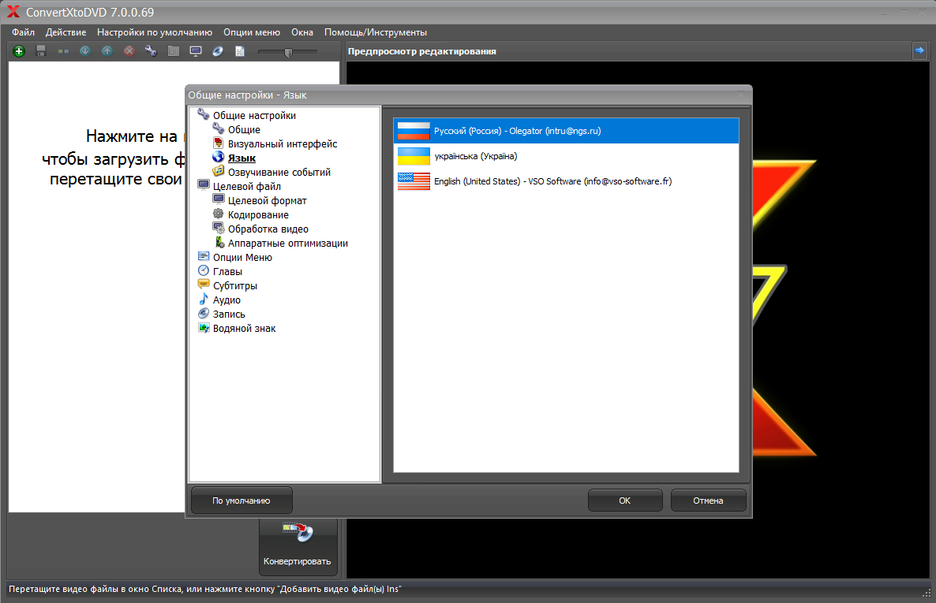Screen dimensions: 936x603
Task: Open the Помощь/Инструменты menu
Action: [376, 32]
